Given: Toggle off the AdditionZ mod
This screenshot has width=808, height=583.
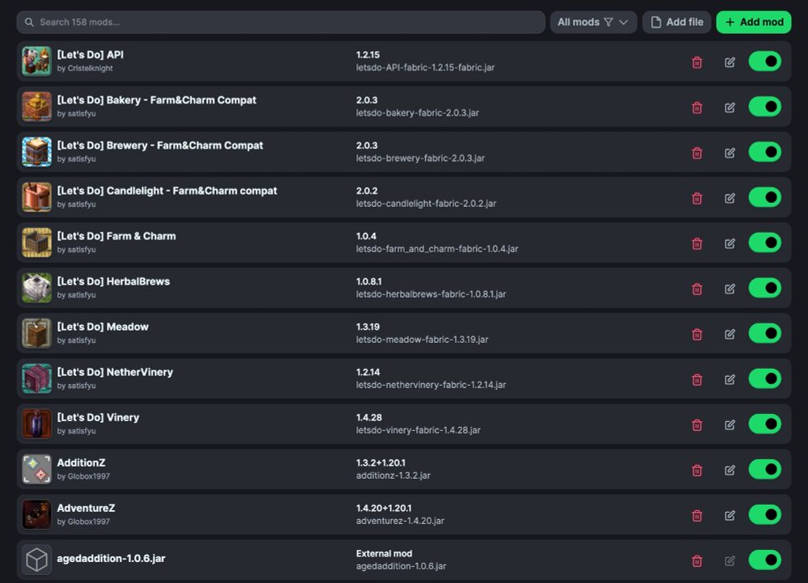Looking at the screenshot, I should pyautogui.click(x=764, y=470).
